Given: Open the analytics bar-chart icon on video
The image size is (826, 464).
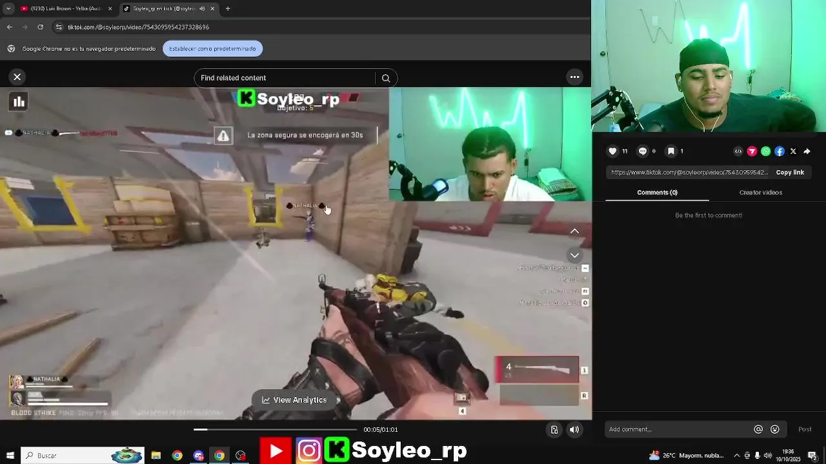Looking at the screenshot, I should (19, 101).
